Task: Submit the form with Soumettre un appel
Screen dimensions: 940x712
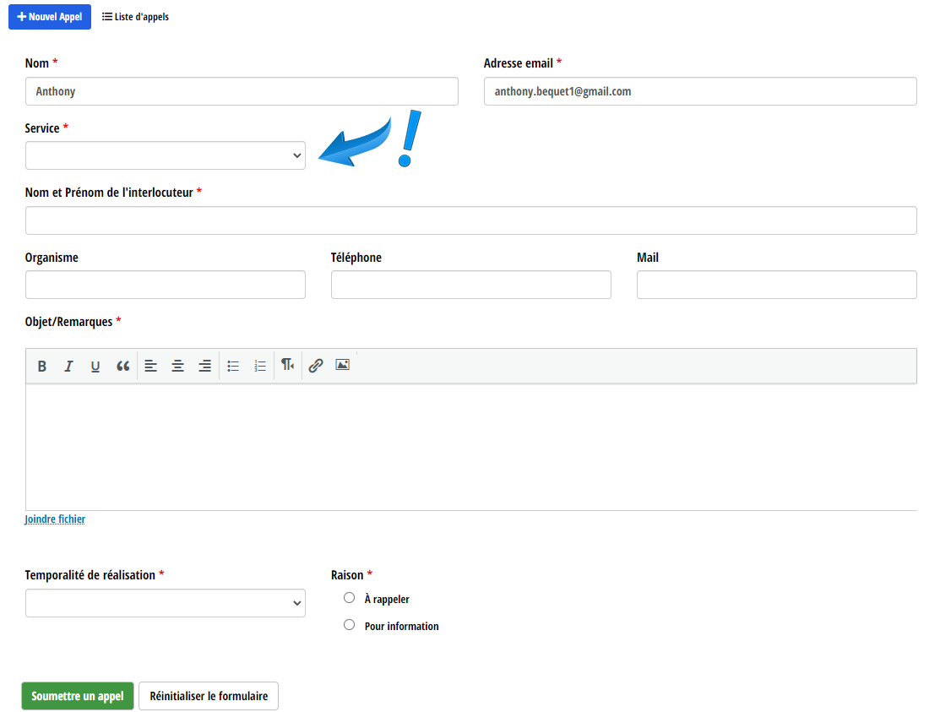Action: click(78, 696)
